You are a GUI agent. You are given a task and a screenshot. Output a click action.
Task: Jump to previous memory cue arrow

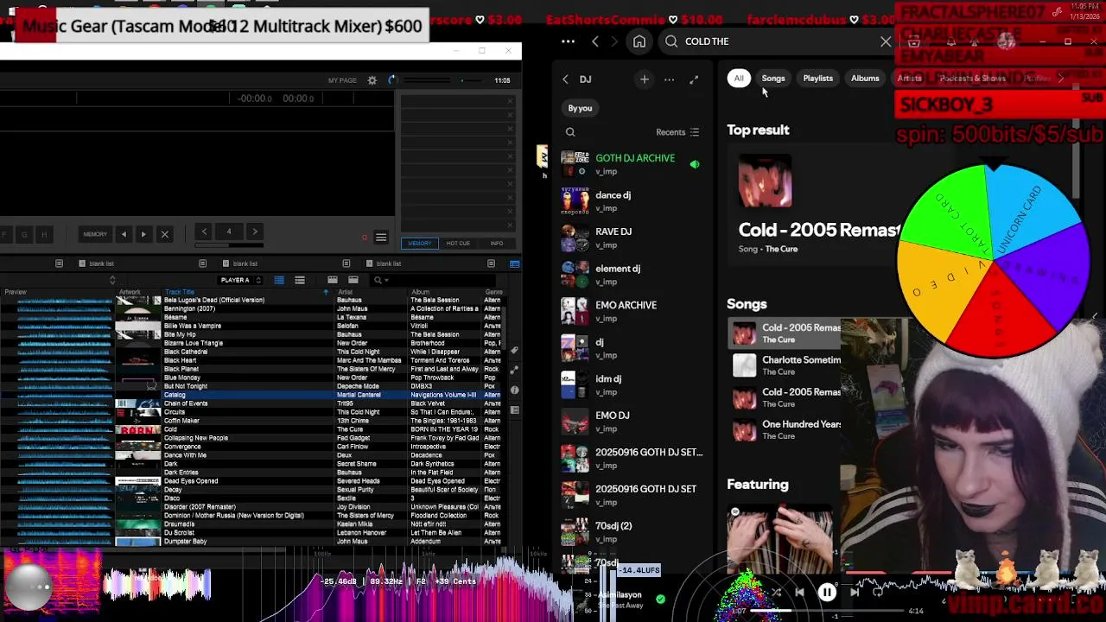click(x=124, y=234)
